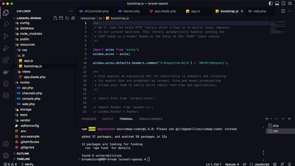Screen dimensions: 295x166
Task: Close the terminal panel
Action: 289,119
